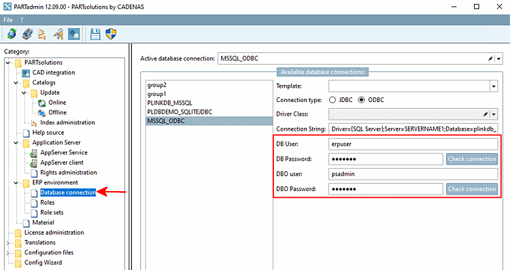Select PLINKDB_MSSQL in the connections list
Screen dimensions: 510x270
coord(169,103)
